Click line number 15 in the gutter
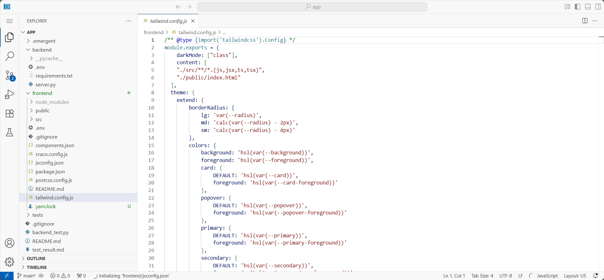 pyautogui.click(x=151, y=146)
